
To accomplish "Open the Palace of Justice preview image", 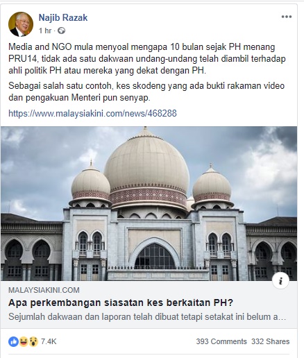I will pyautogui.click(x=149, y=203).
